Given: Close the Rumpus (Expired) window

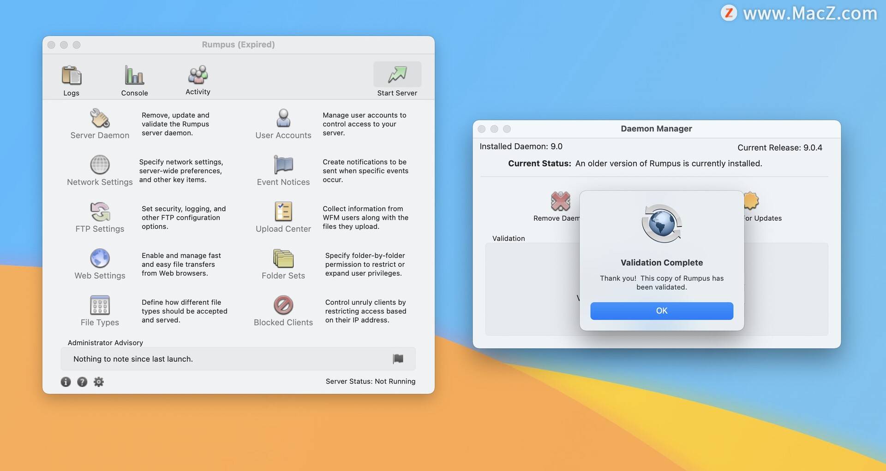Looking at the screenshot, I should (x=51, y=45).
